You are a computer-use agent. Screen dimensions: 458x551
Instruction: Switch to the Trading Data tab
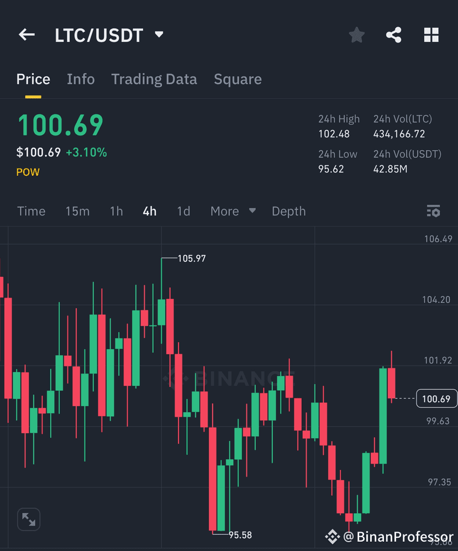[154, 79]
